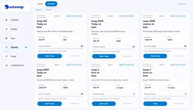The width and height of the screenshot is (193, 110).
Task: Click Open Swap on Swap $10 quest
Action: click(50, 56)
